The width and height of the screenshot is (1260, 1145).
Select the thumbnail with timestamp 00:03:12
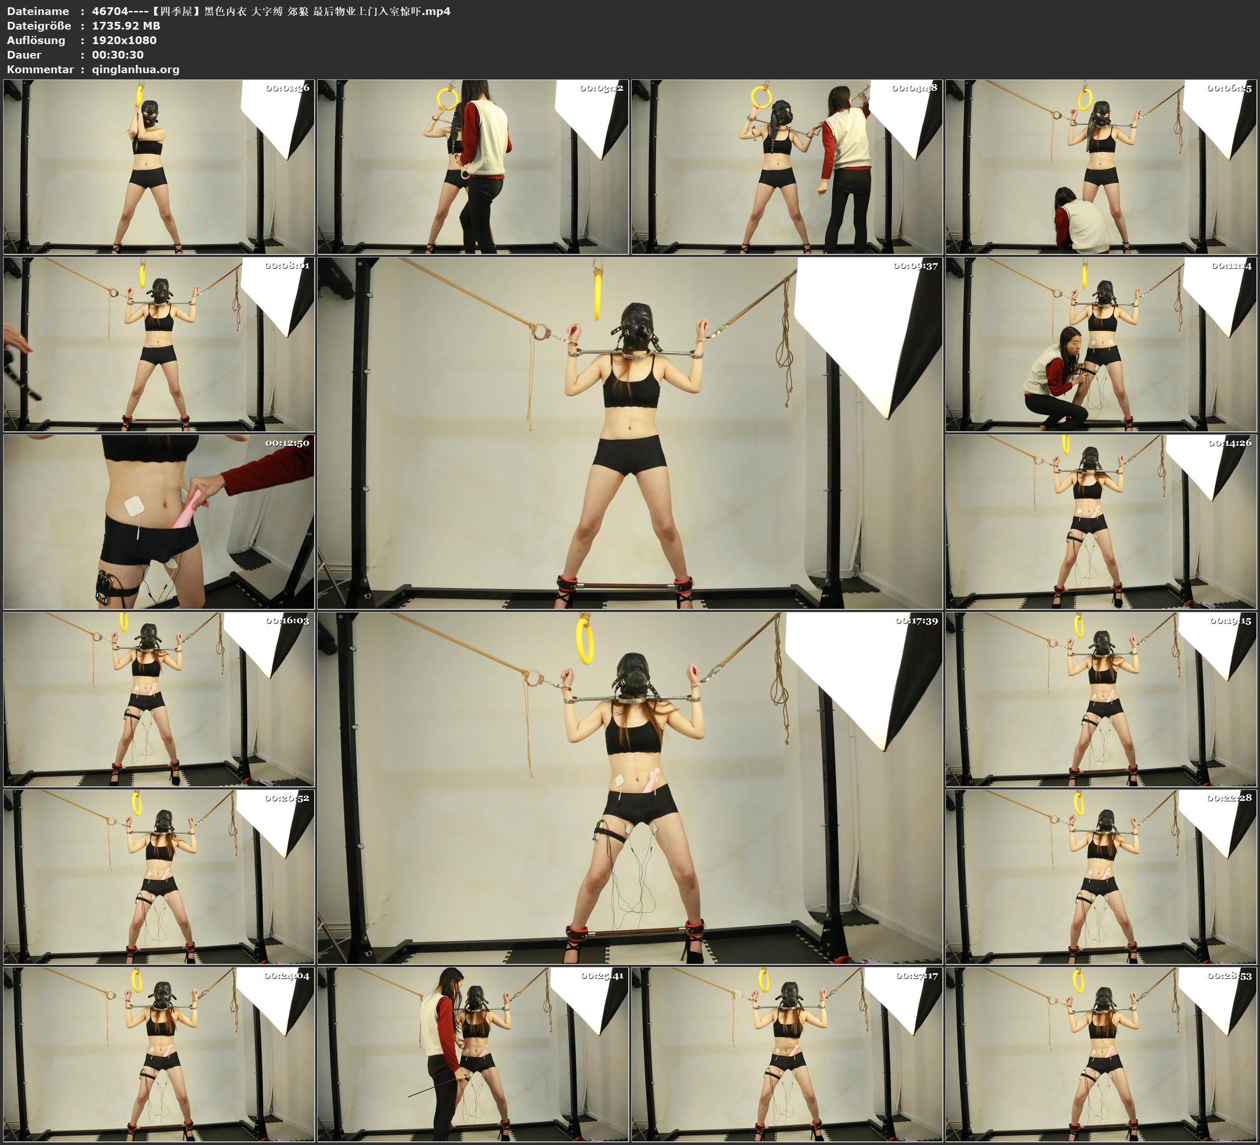pyautogui.click(x=473, y=166)
